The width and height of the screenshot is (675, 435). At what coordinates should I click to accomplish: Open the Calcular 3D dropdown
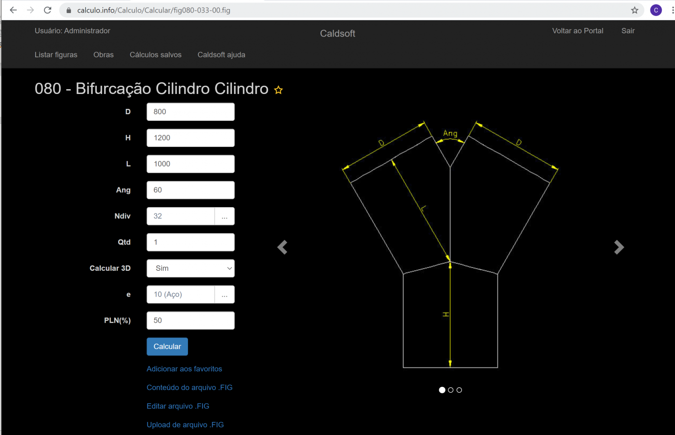point(190,268)
